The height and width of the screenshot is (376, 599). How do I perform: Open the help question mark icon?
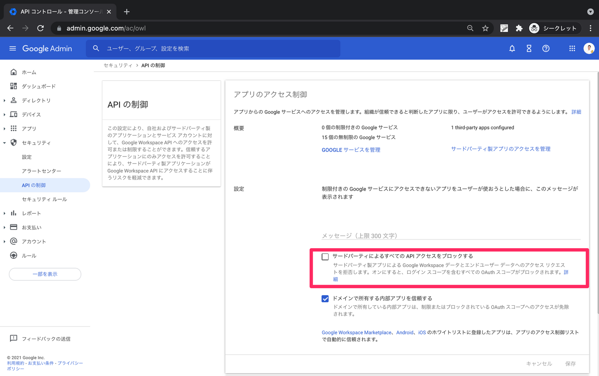546,48
